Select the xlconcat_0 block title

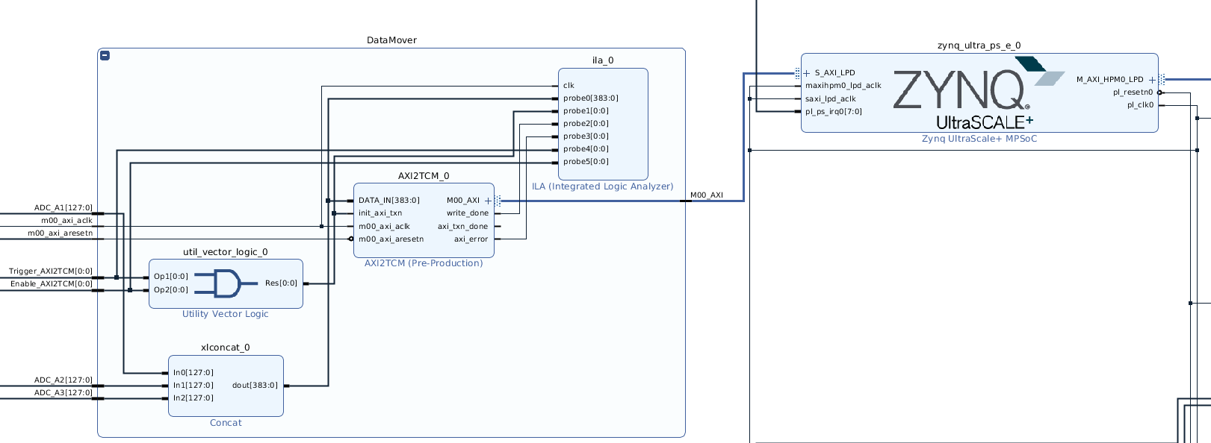point(225,348)
